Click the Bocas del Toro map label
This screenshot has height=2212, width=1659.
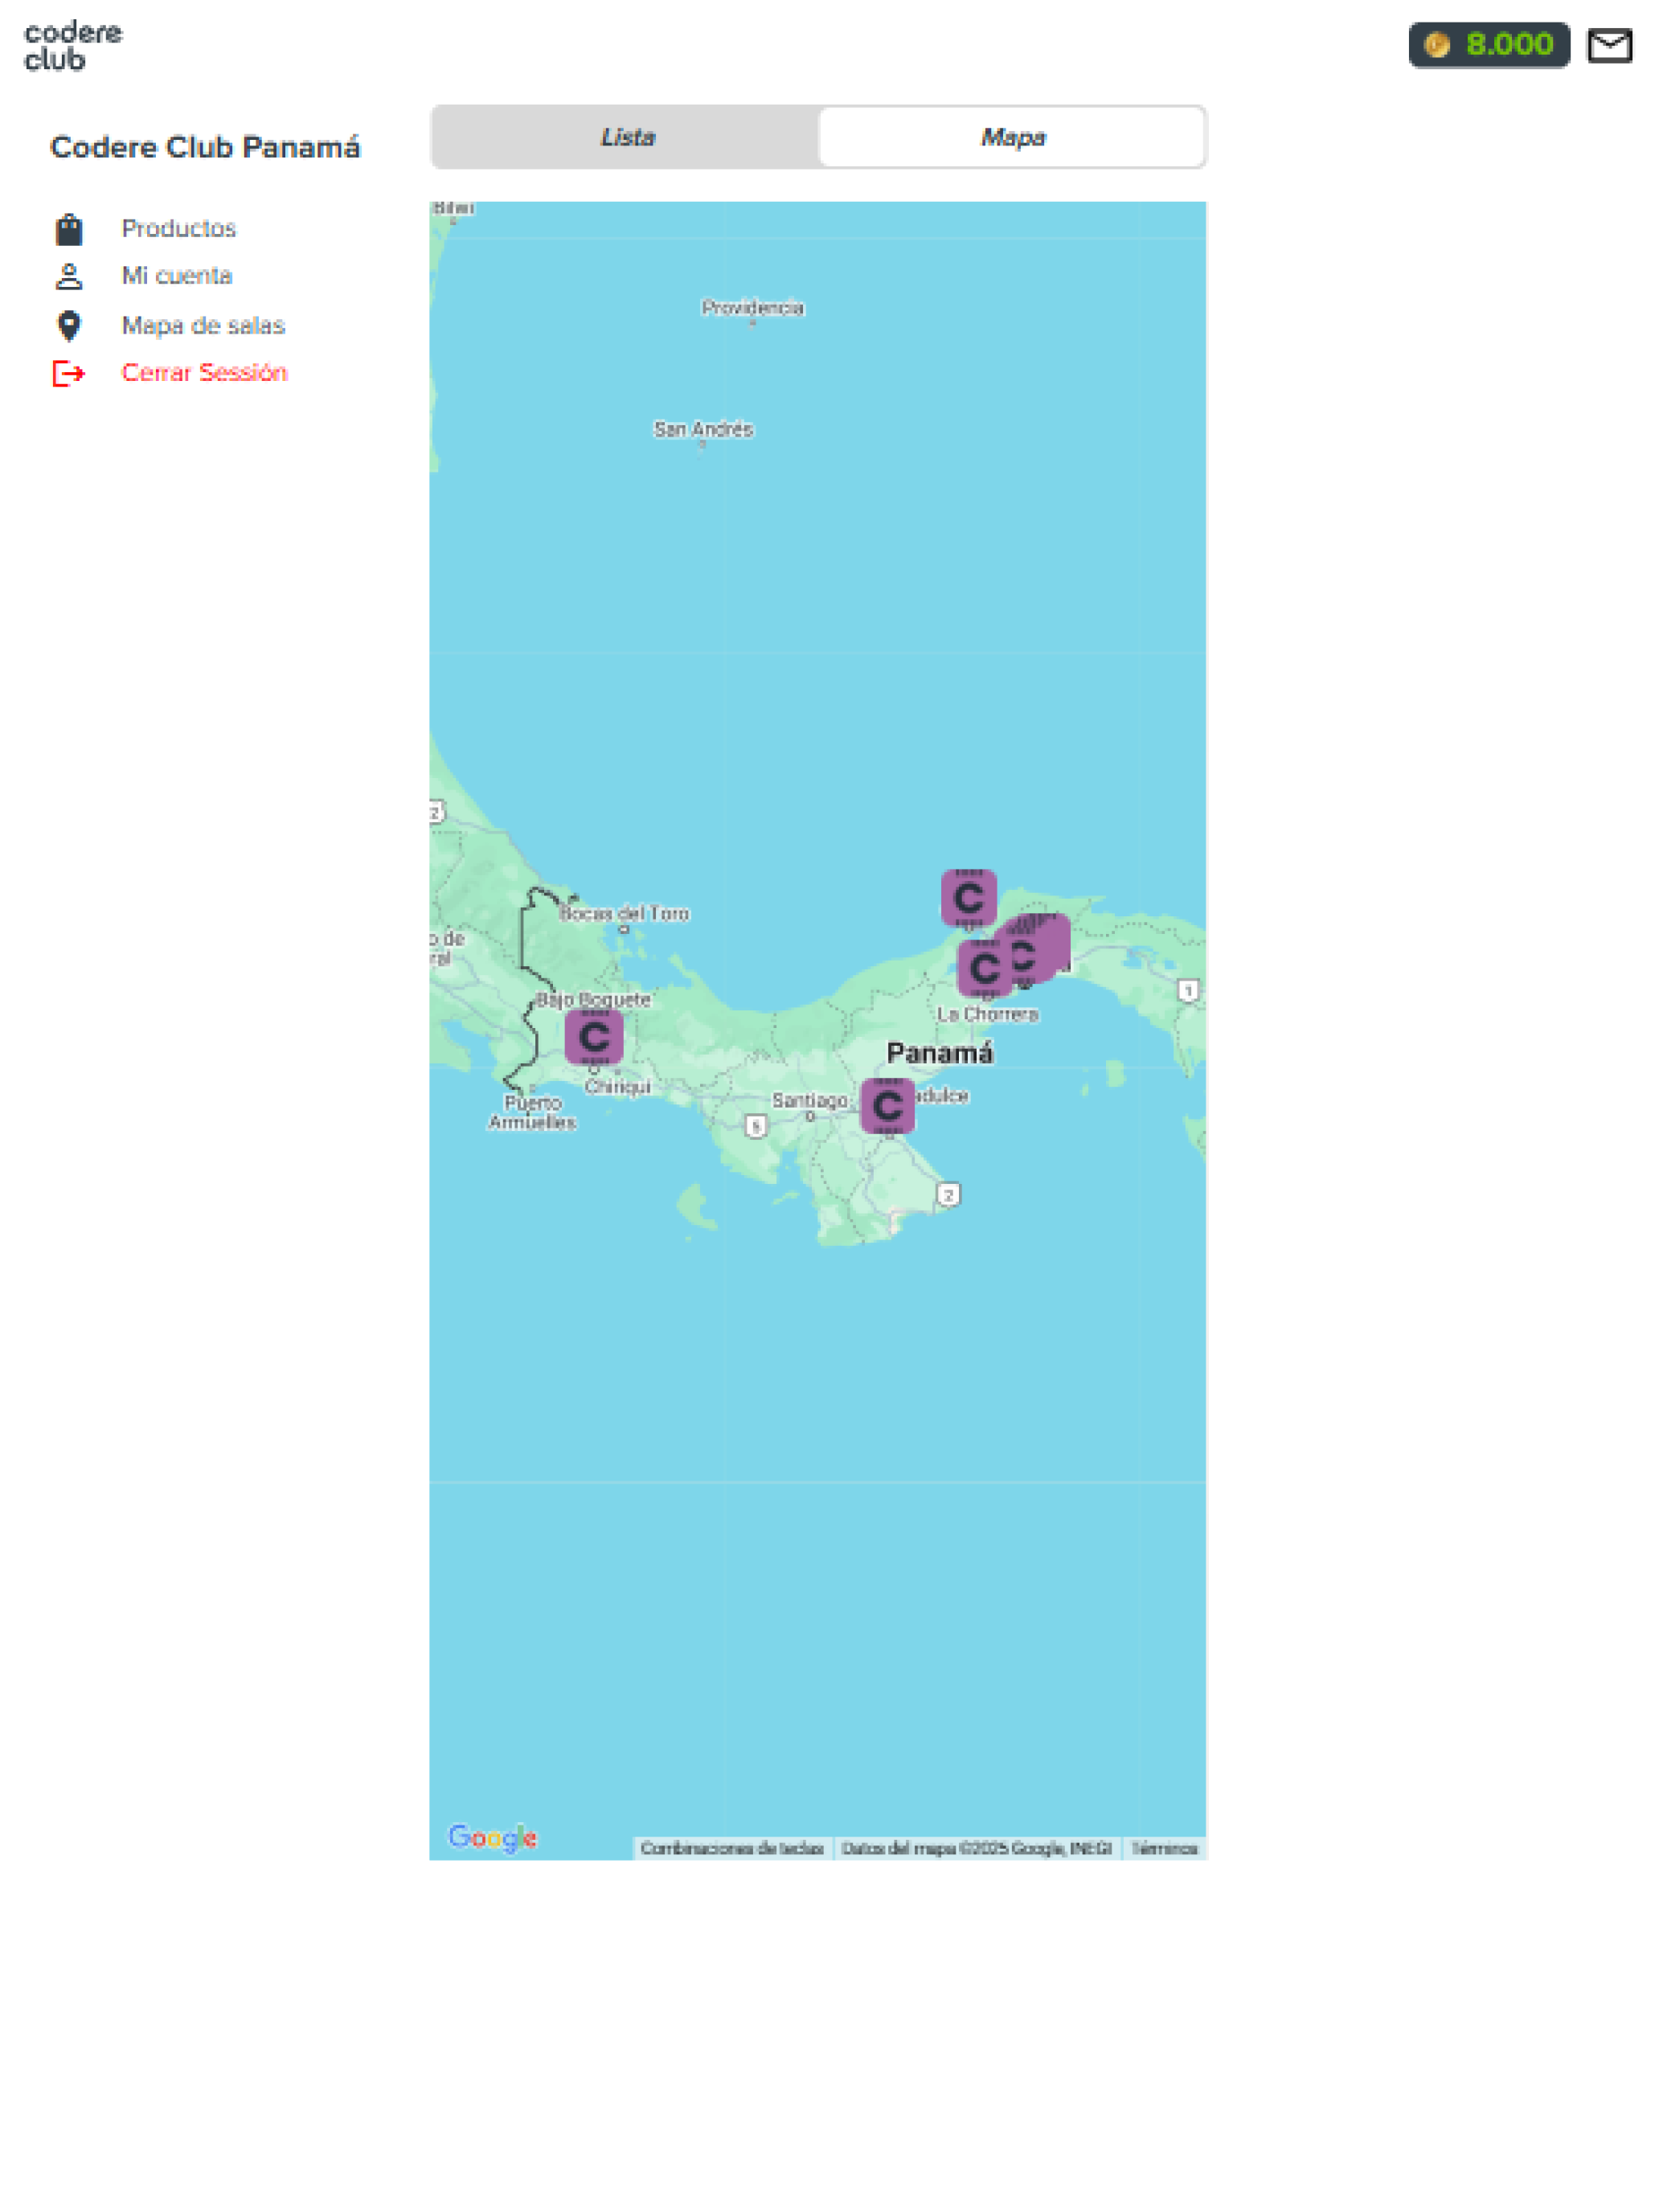tap(624, 913)
